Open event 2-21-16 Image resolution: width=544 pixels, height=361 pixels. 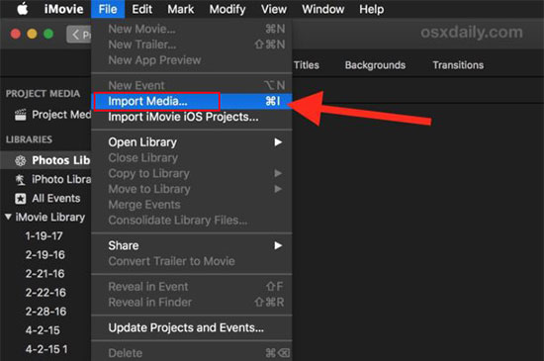click(45, 274)
